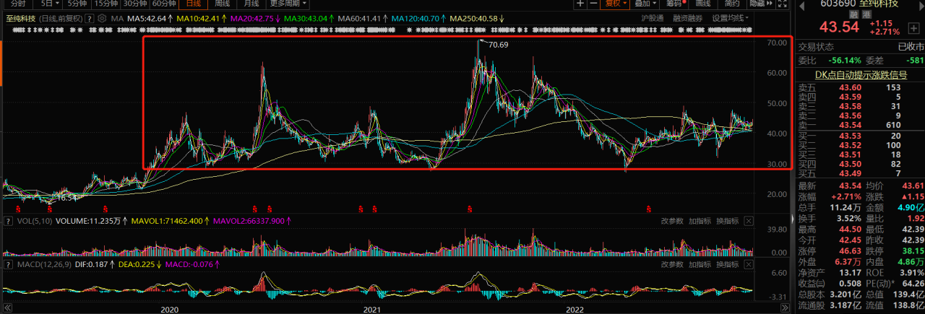Image resolution: width=925 pixels, height=314 pixels.
Task: Expand 设置均线 dropdown
Action: pos(730,17)
